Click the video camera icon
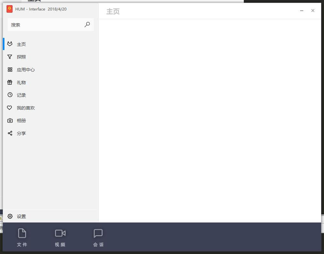The width and height of the screenshot is (324, 254). click(x=60, y=233)
